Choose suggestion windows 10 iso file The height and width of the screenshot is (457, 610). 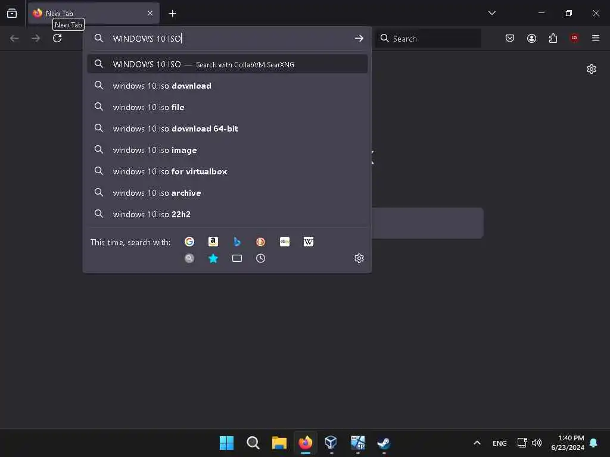click(x=227, y=107)
